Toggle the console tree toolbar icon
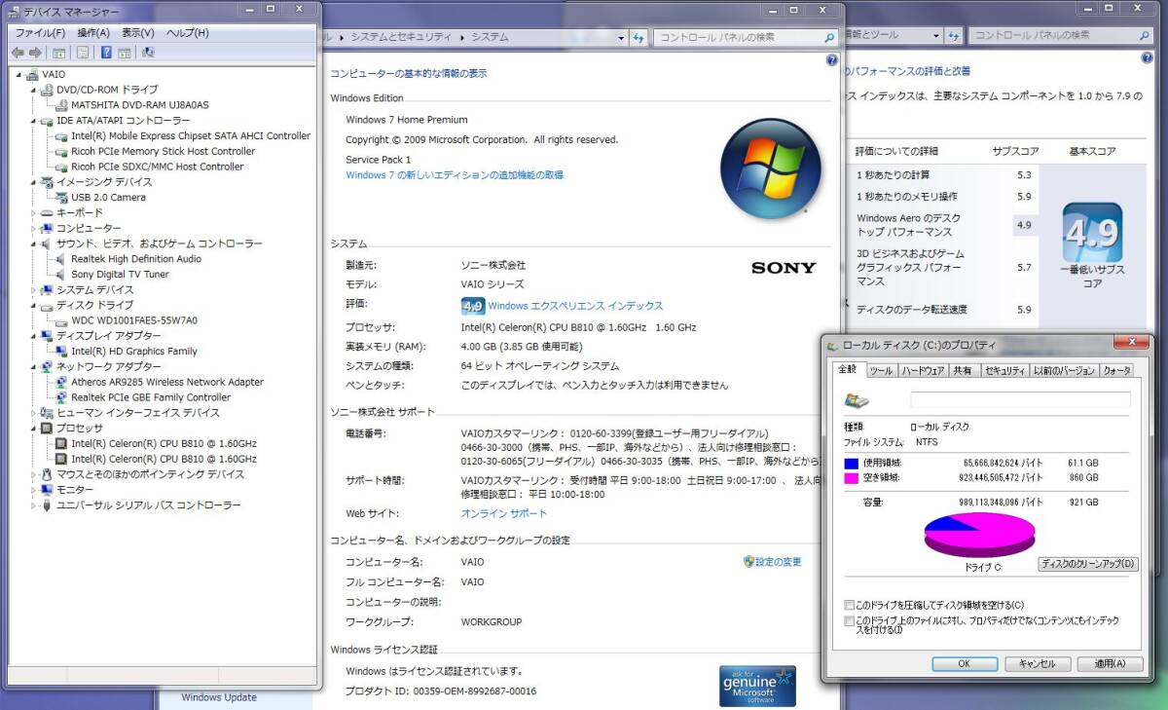Viewport: 1168px width, 710px height. 58,53
